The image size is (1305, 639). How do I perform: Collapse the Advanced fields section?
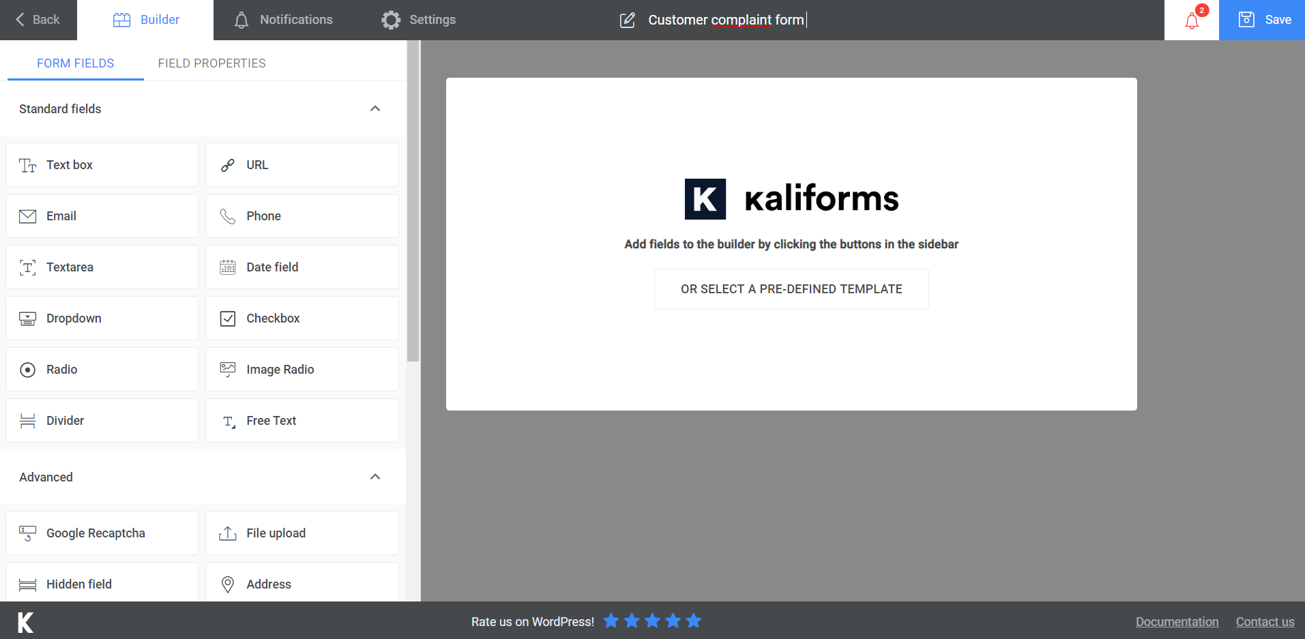click(375, 477)
